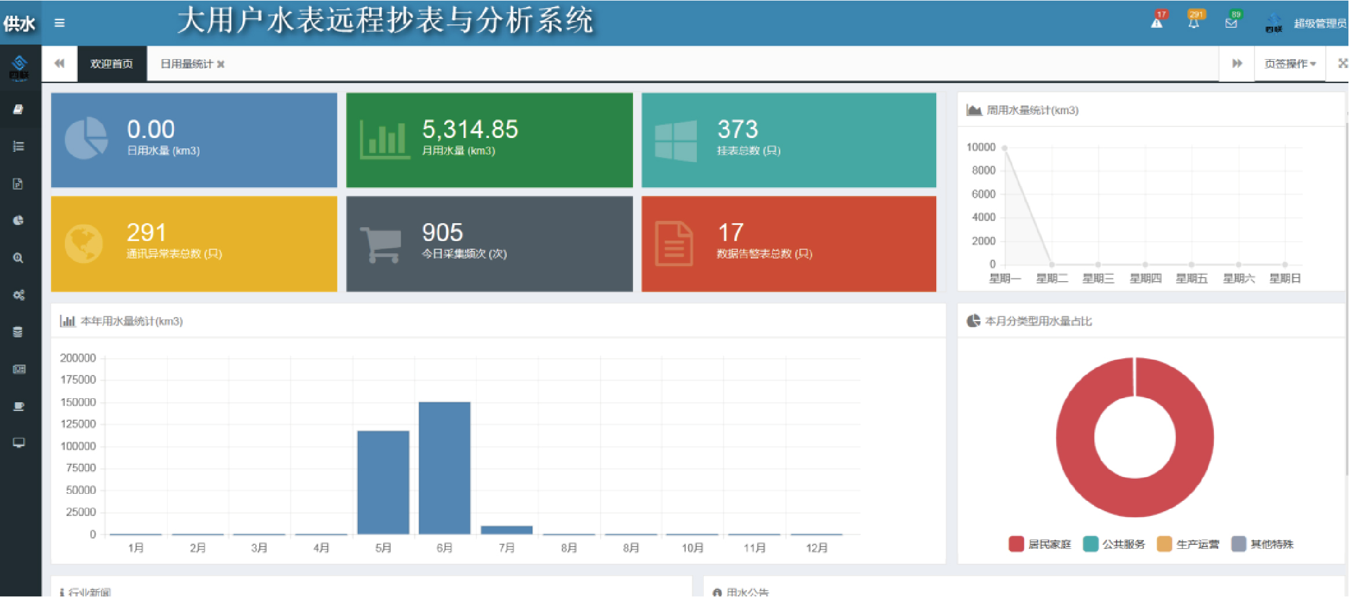The width and height of the screenshot is (1349, 597).
Task: Click the monitor icon in left sidebar
Action: coord(19,443)
